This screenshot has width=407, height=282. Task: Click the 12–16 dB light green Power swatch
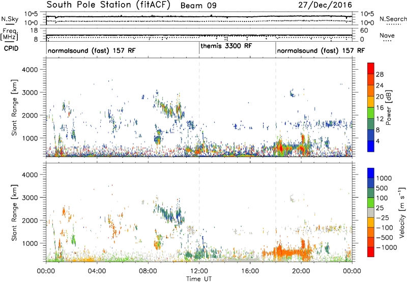(371, 113)
